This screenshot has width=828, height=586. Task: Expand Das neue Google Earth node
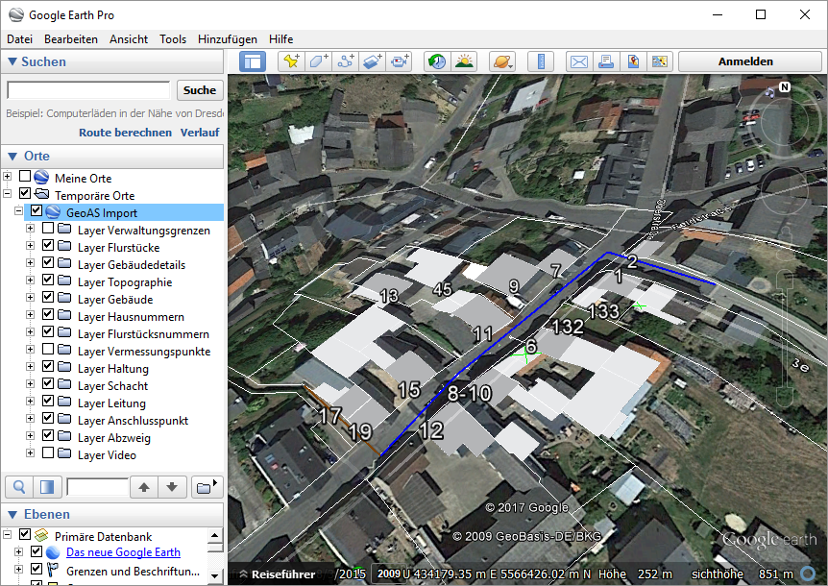18,551
